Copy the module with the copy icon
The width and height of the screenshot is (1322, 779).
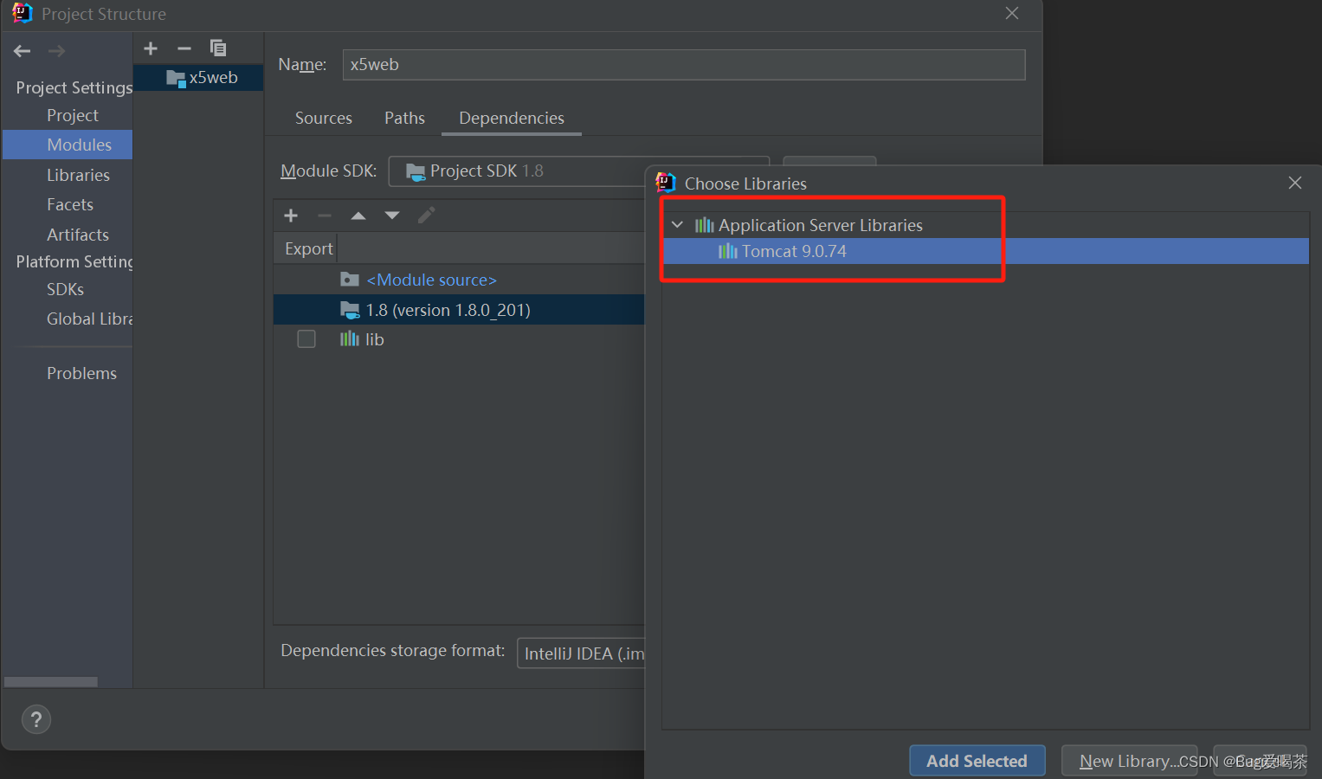(218, 48)
